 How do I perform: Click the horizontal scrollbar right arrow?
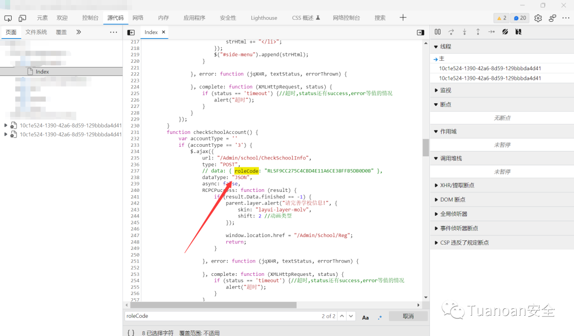coord(418,305)
